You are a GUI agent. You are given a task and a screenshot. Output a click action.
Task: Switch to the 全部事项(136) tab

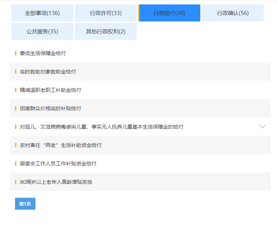42,13
